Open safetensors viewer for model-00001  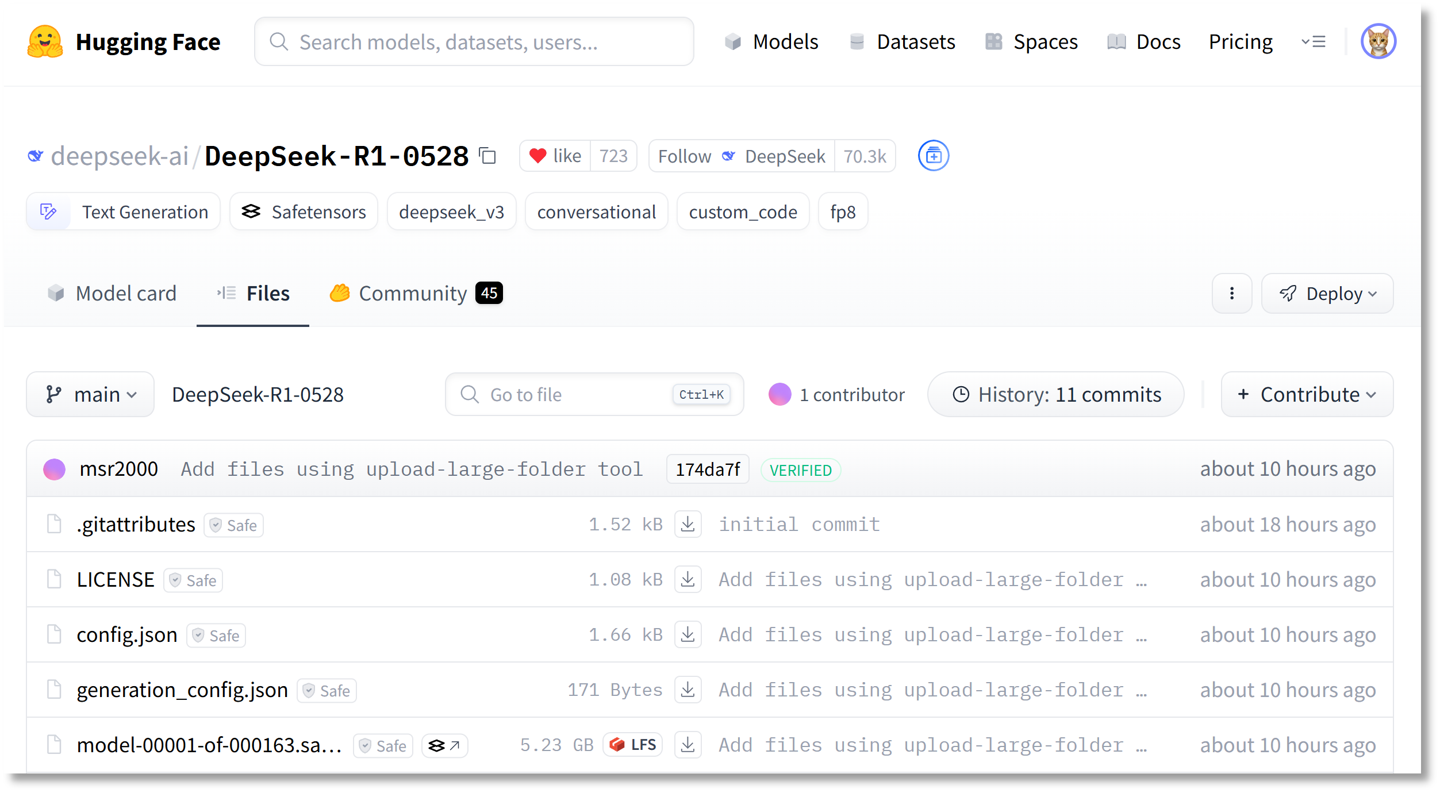click(444, 745)
